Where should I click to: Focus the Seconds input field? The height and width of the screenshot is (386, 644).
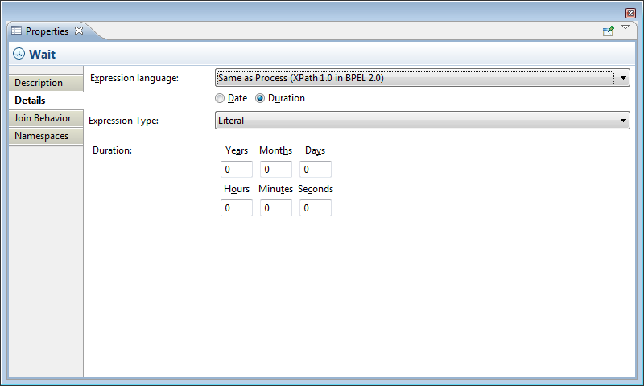tap(316, 208)
